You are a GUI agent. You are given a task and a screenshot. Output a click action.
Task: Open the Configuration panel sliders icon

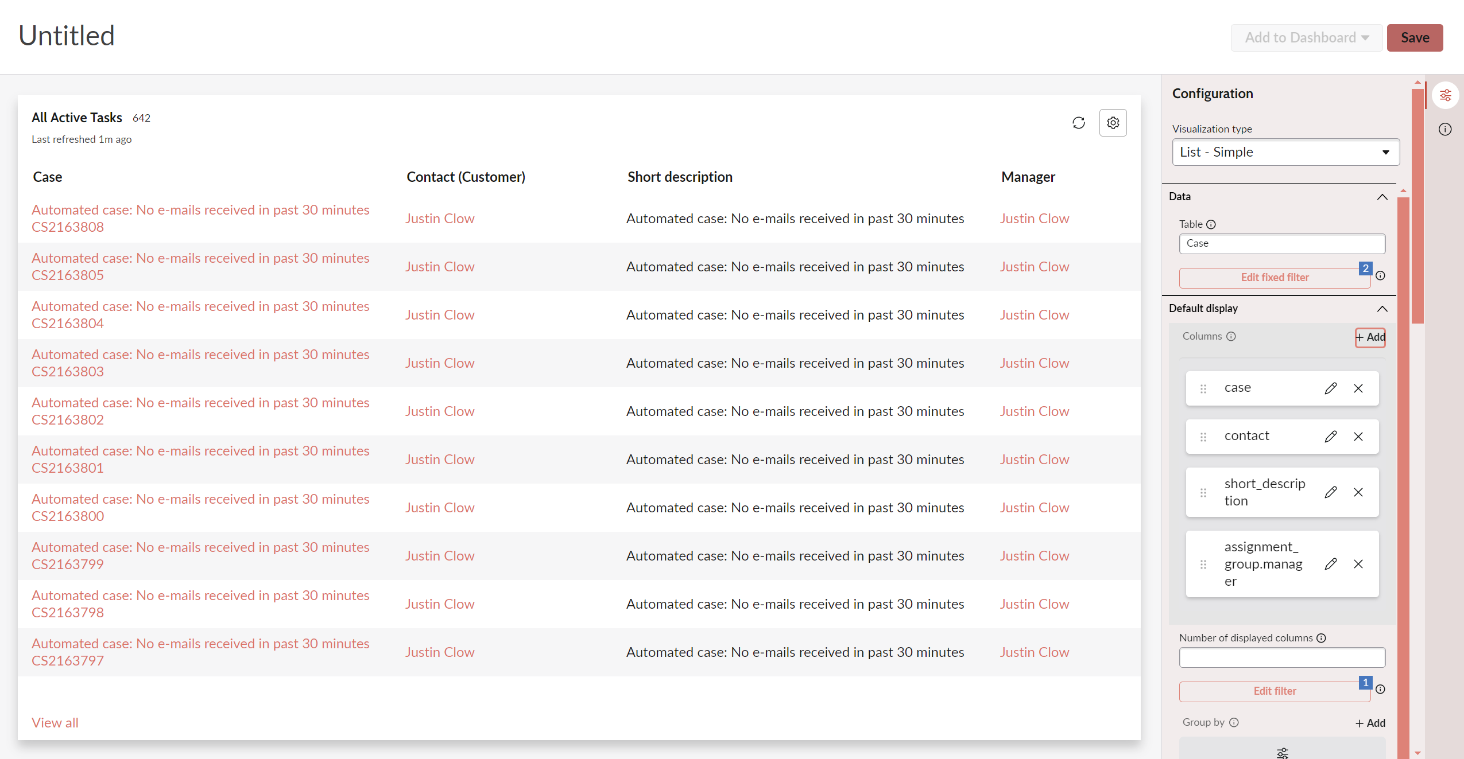tap(1446, 95)
